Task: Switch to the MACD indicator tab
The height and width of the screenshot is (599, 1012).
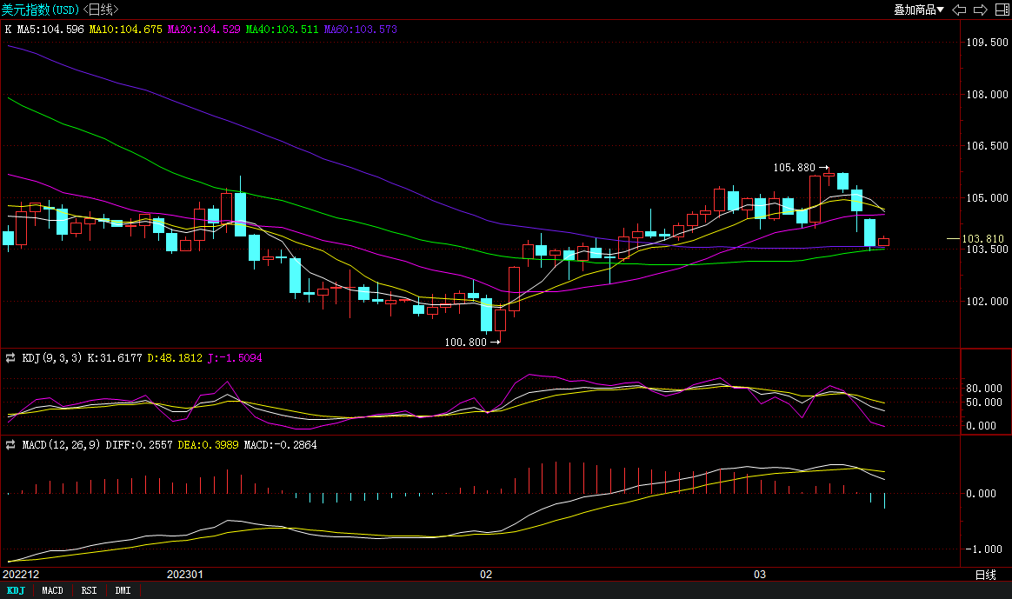Action: tap(52, 590)
